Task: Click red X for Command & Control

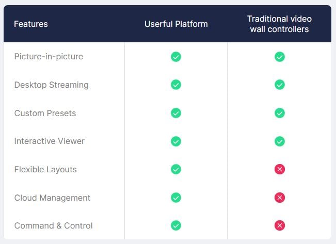Action: (x=279, y=225)
